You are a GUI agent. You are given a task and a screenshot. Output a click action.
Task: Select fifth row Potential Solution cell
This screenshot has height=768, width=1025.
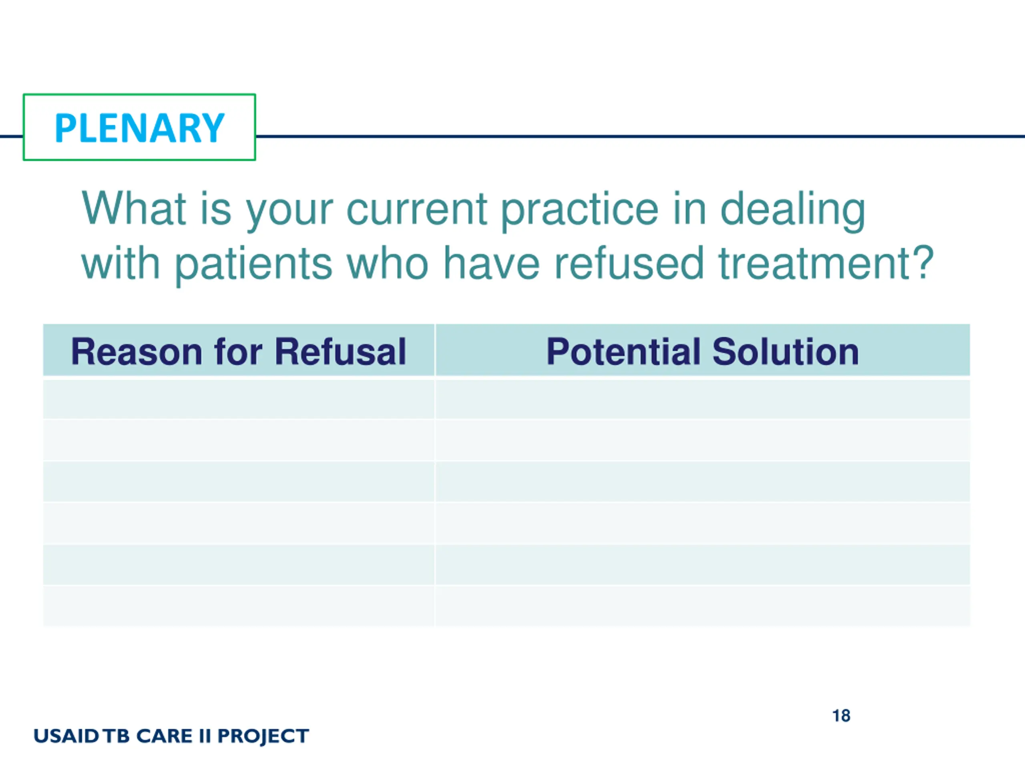coord(703,565)
